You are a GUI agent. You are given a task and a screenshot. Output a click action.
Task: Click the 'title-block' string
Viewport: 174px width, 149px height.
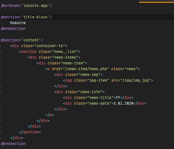(35, 17)
